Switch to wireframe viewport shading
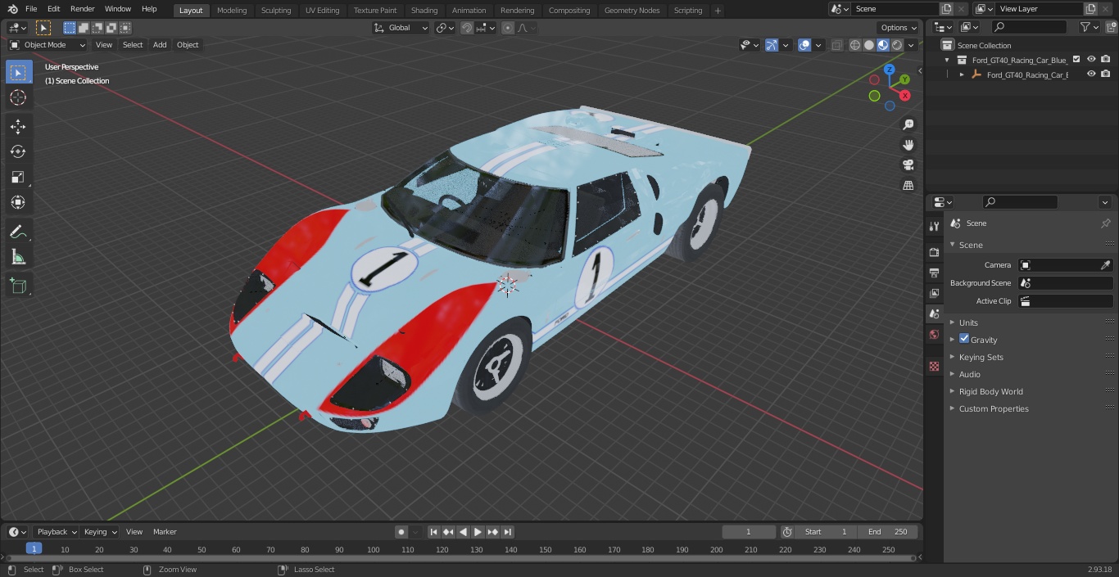 [x=855, y=45]
